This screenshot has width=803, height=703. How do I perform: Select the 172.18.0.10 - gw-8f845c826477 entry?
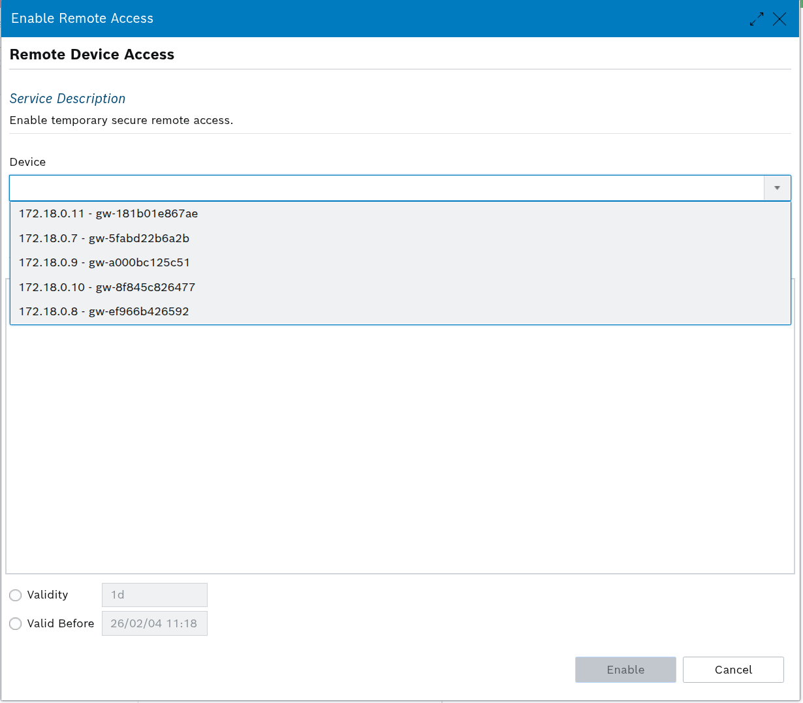click(x=400, y=287)
